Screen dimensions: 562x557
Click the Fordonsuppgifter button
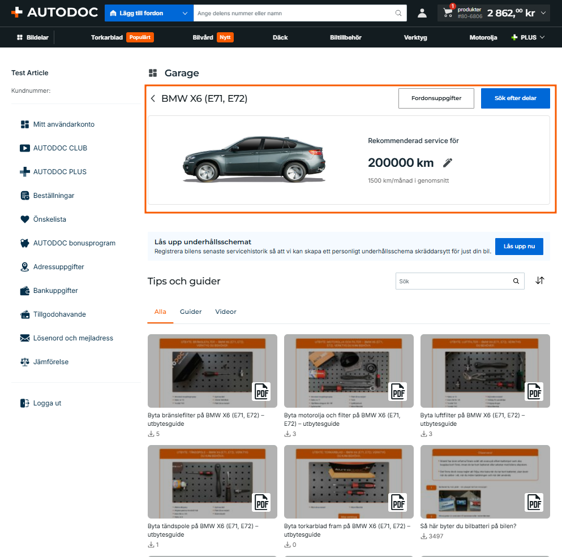436,98
